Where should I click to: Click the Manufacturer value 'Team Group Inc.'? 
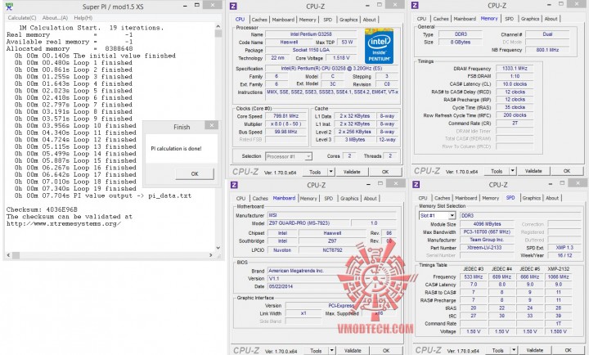pyautogui.click(x=487, y=240)
